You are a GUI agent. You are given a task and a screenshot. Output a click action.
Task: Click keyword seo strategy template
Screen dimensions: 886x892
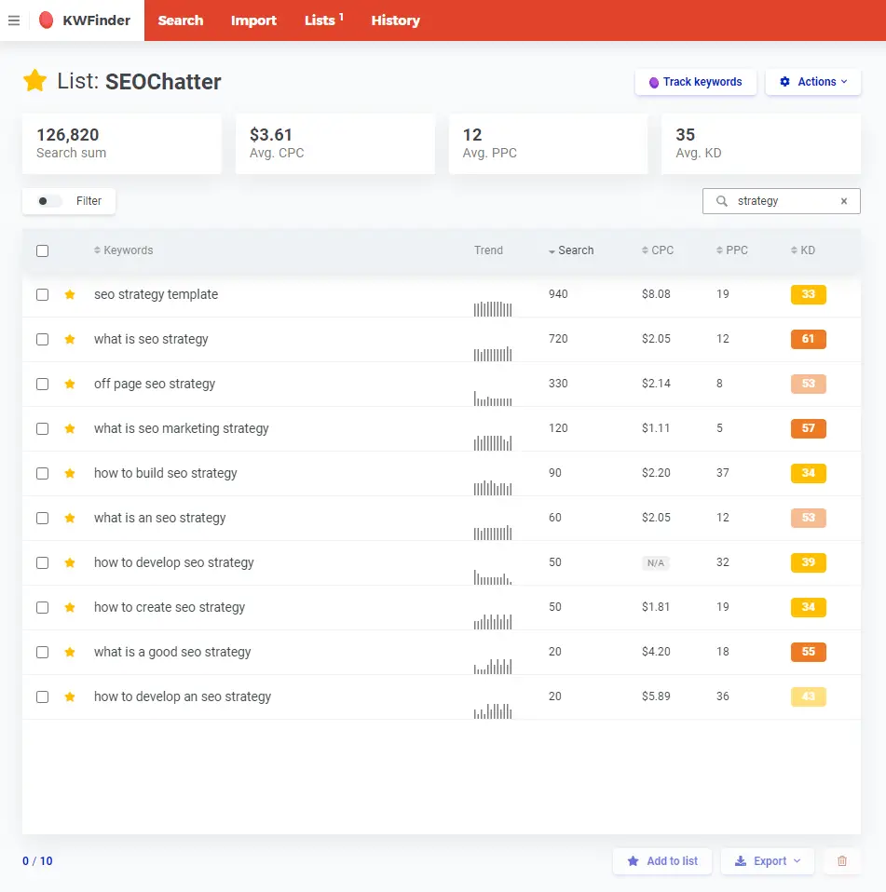(x=156, y=294)
